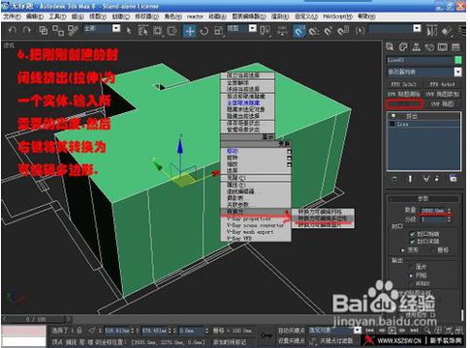470x348 pixels.
Task: Choose the Bind to Space Warp tool
Action: 73,30
